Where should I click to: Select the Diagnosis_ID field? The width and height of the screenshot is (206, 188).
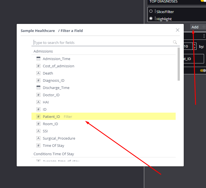click(53, 80)
